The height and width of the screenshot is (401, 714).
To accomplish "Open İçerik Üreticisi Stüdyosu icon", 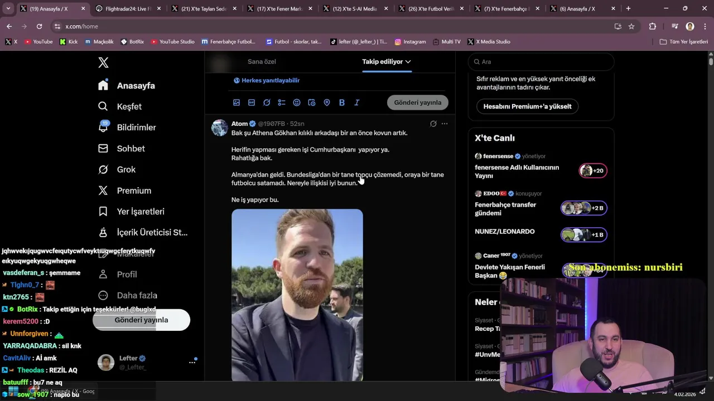I will [x=103, y=232].
